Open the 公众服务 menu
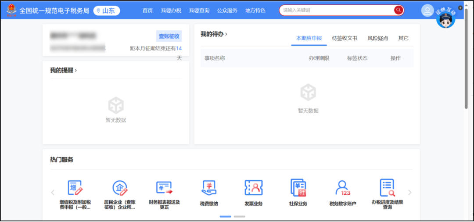 click(x=227, y=11)
